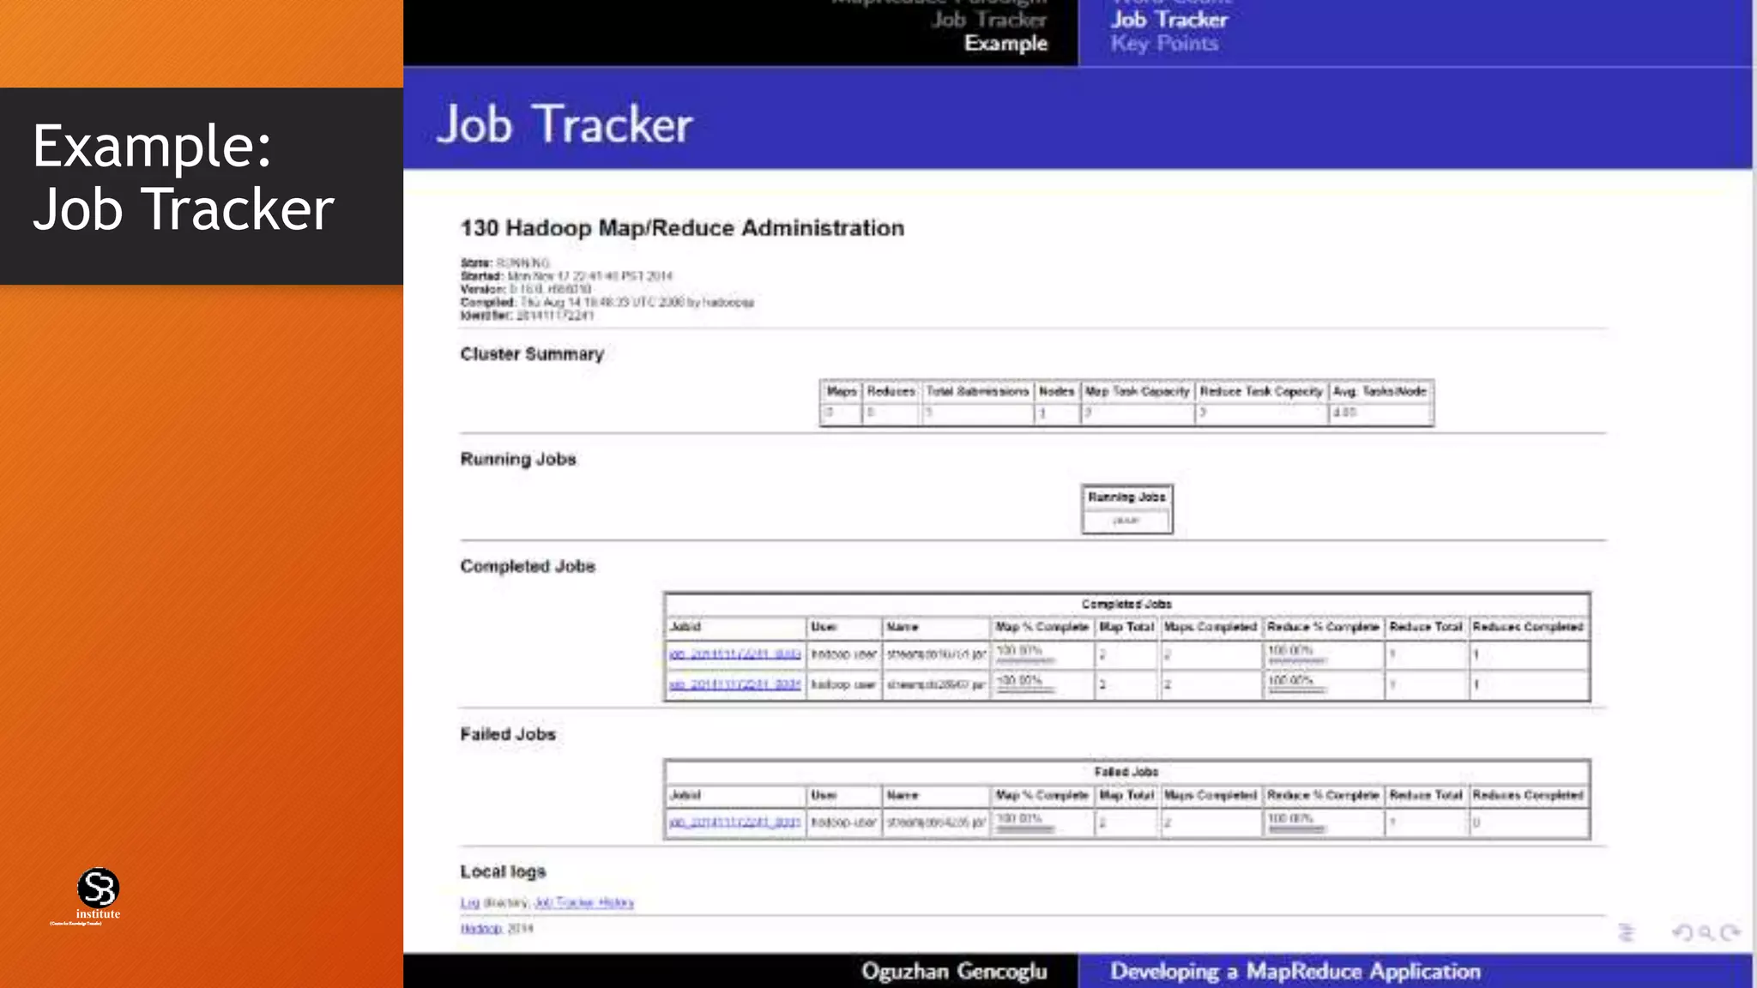The height and width of the screenshot is (988, 1757).
Task: Open the failed job ID link
Action: point(734,822)
